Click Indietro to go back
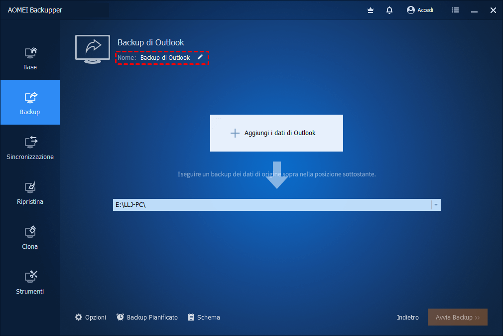The width and height of the screenshot is (503, 336). (408, 318)
